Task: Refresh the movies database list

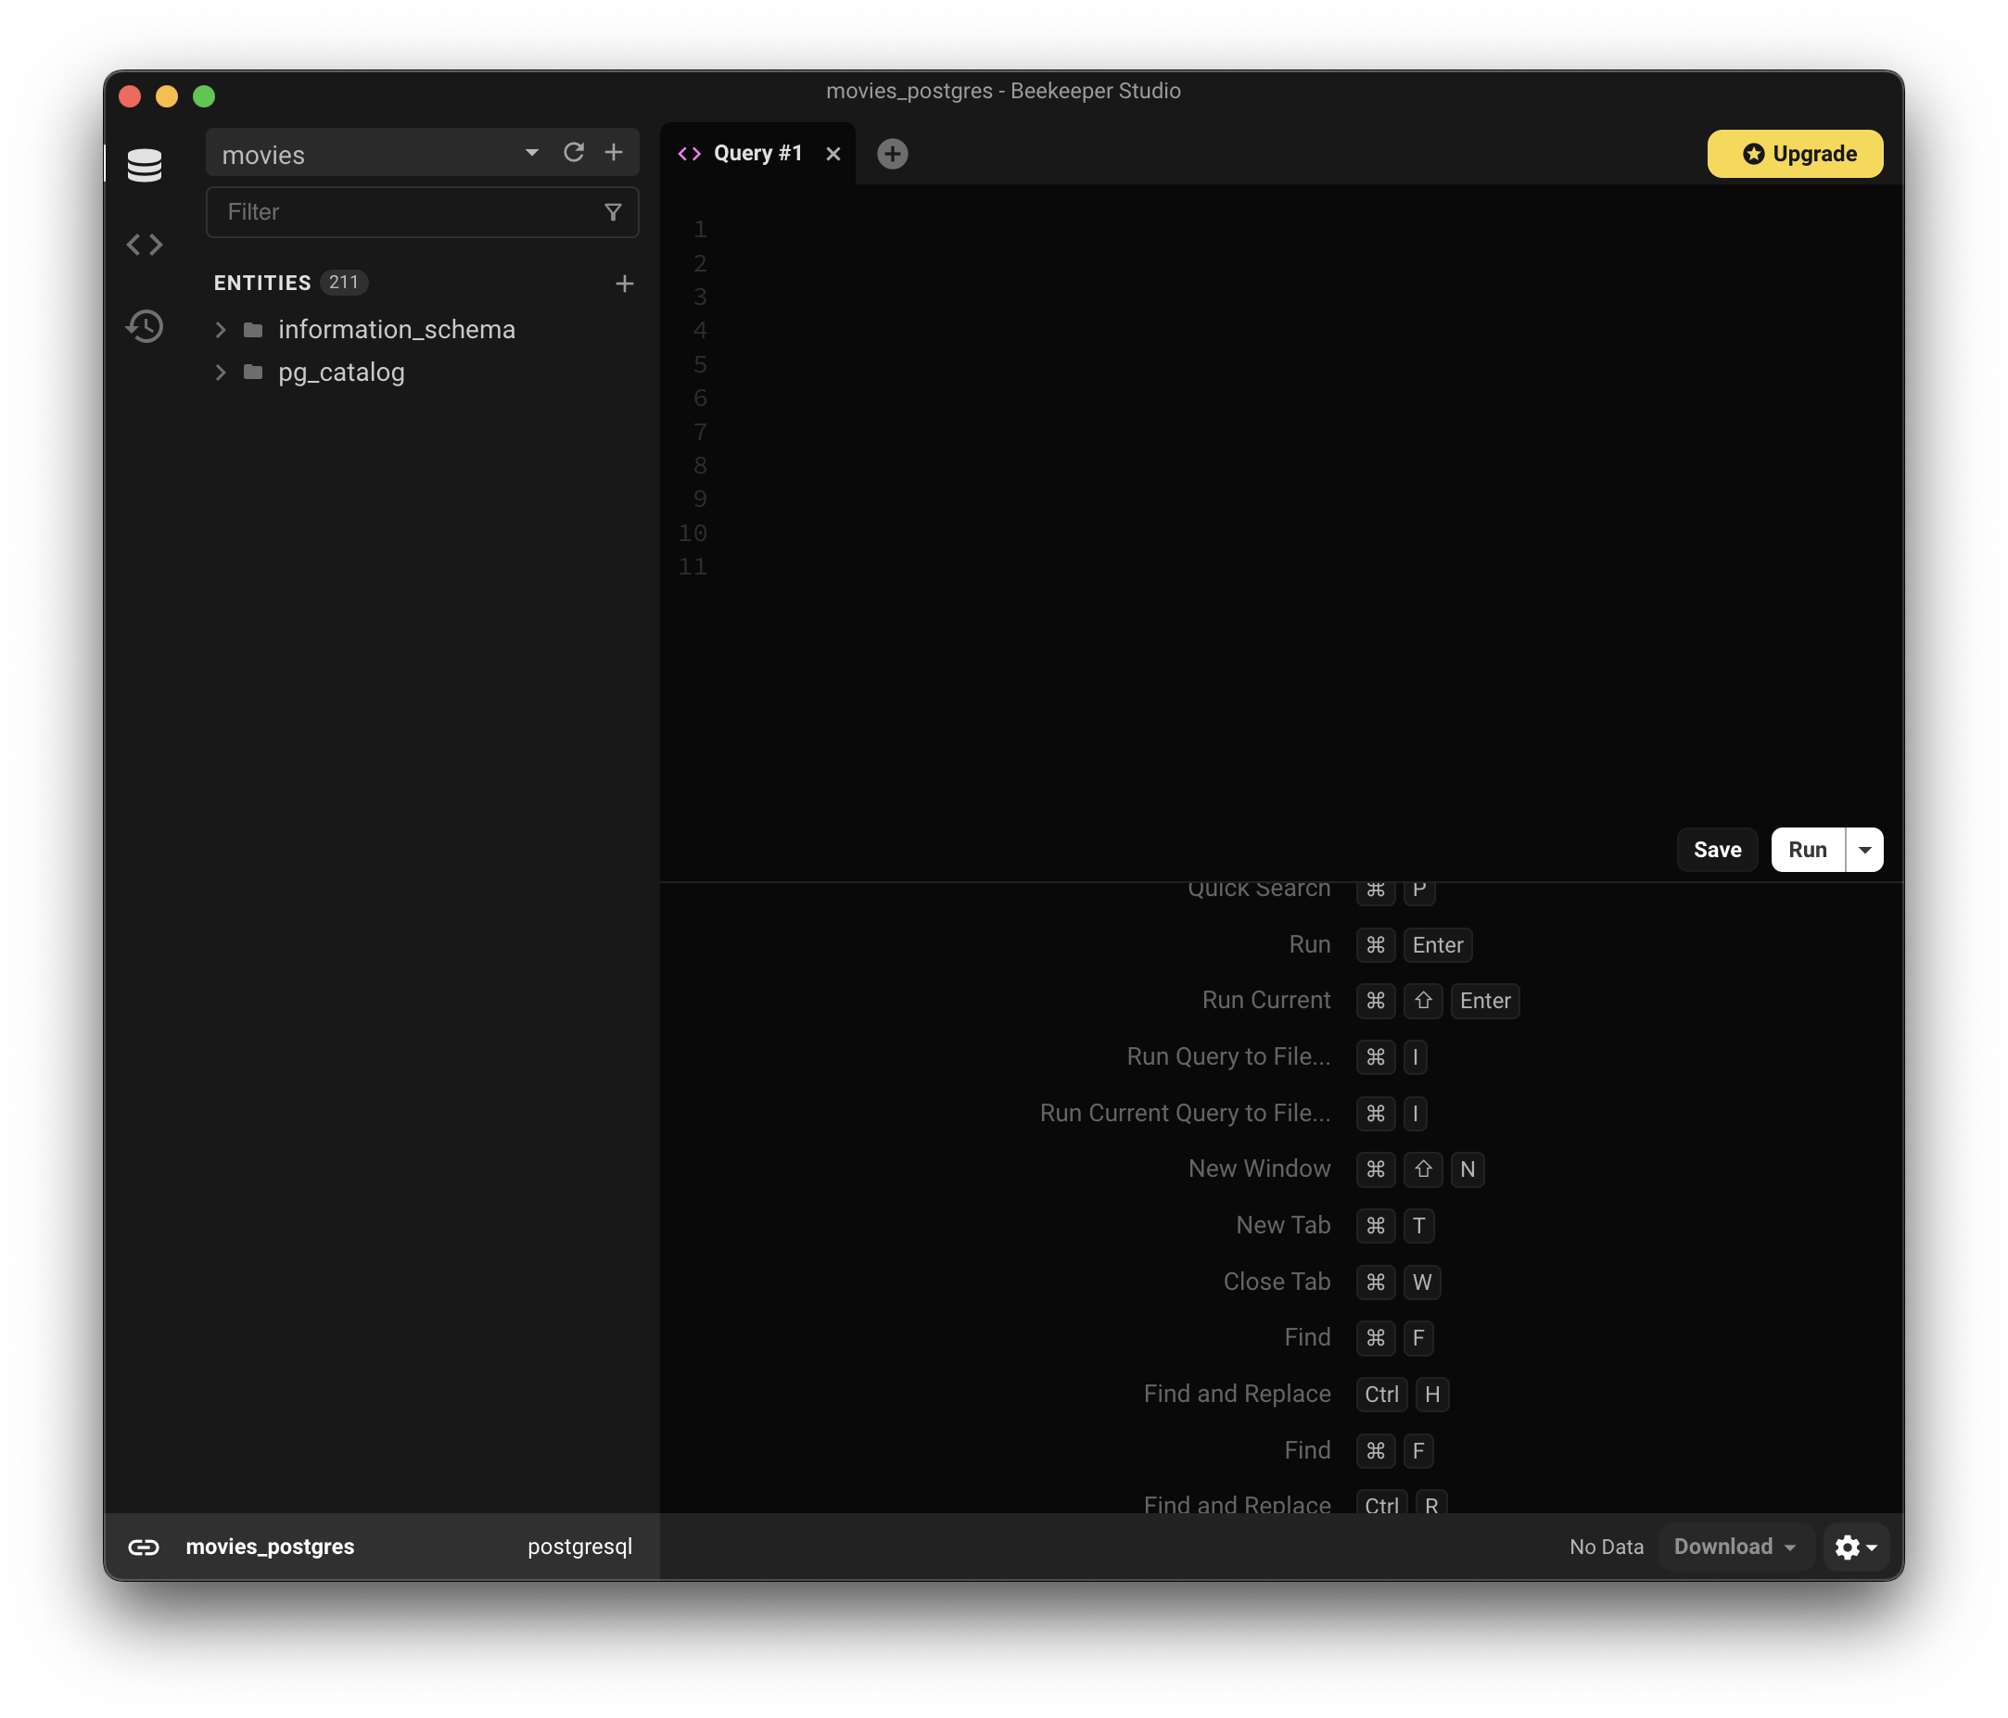Action: click(x=574, y=153)
